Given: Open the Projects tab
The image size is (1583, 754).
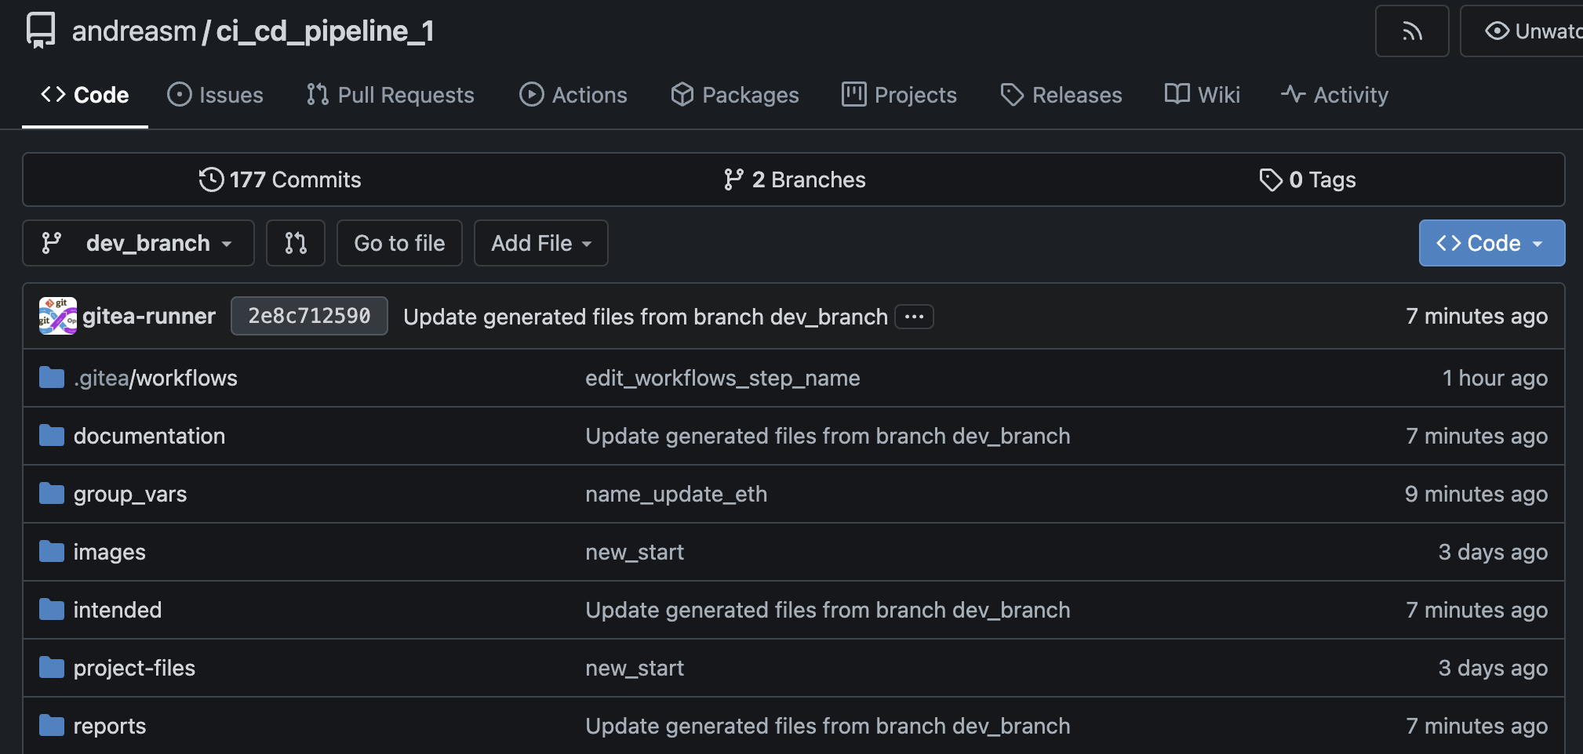Looking at the screenshot, I should [x=899, y=95].
